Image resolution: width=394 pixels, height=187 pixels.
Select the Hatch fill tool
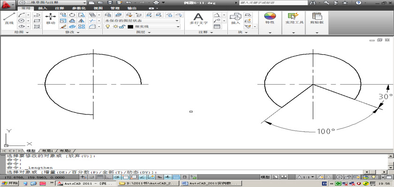click(37, 27)
